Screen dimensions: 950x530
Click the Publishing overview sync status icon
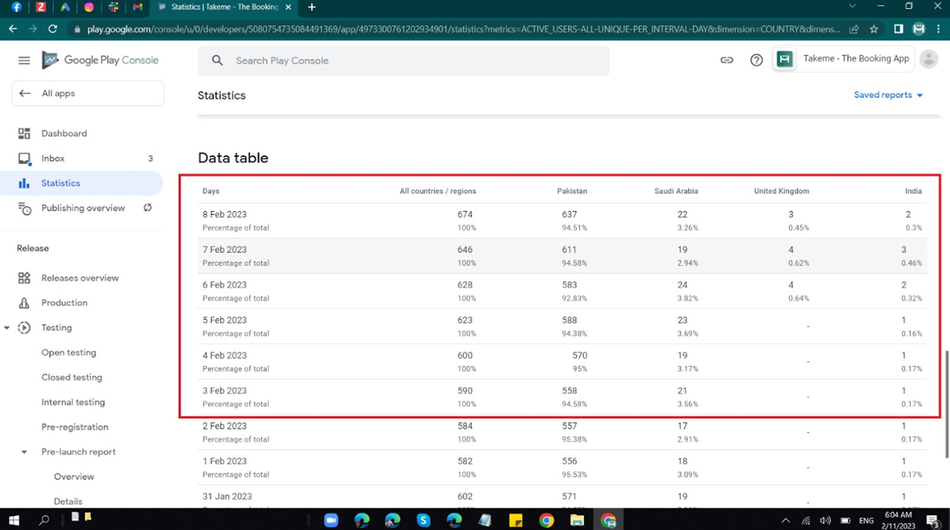tap(147, 208)
